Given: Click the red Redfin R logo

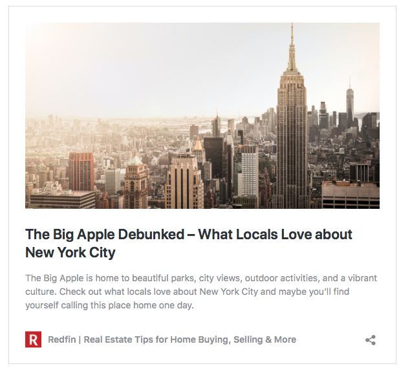Looking at the screenshot, I should click(x=33, y=339).
